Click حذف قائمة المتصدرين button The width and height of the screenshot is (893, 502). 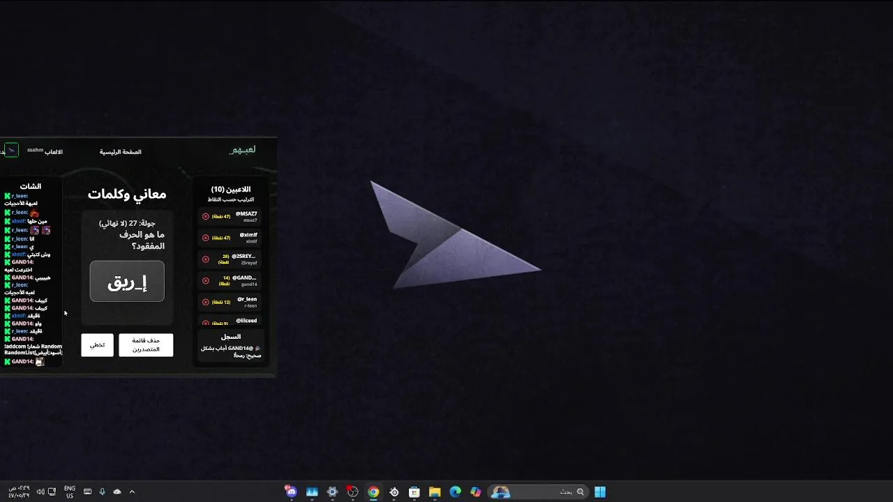146,345
